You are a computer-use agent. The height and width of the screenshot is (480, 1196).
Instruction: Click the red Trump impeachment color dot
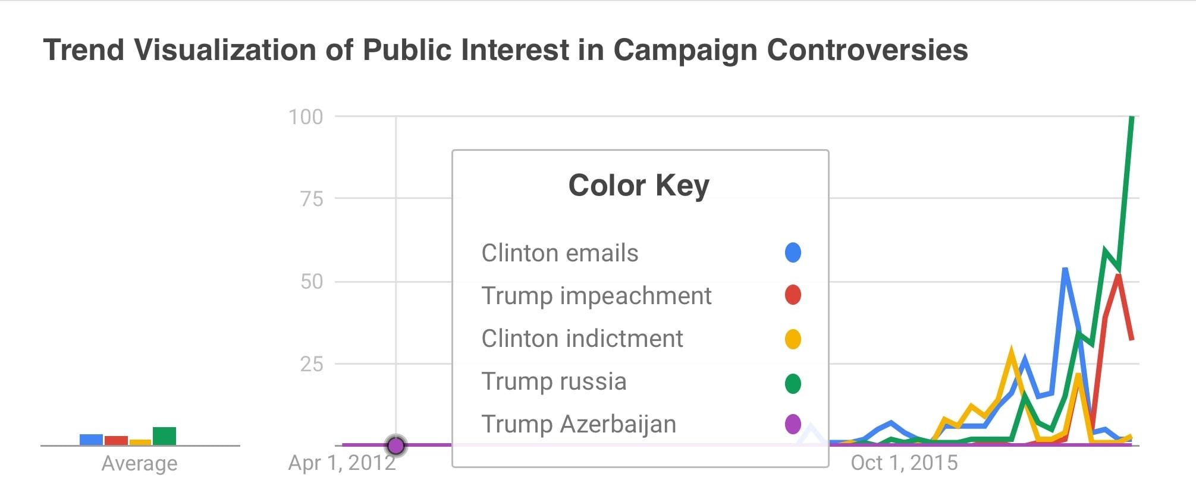793,295
